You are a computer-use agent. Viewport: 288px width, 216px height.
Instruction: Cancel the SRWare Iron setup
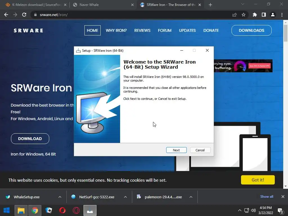[x=200, y=150]
